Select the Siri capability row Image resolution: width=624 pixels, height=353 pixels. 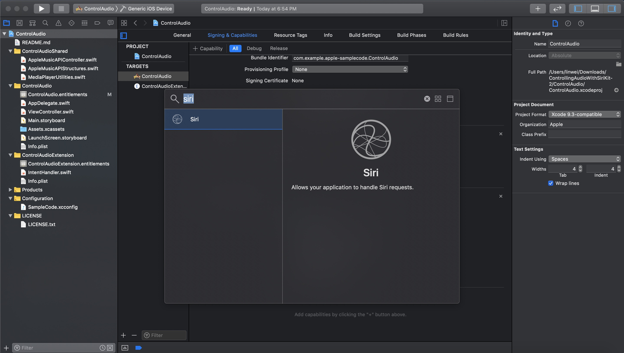click(223, 119)
